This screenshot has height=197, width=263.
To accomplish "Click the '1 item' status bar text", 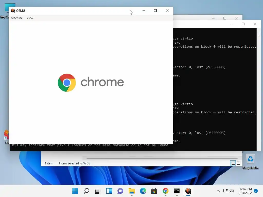I will (x=49, y=163).
